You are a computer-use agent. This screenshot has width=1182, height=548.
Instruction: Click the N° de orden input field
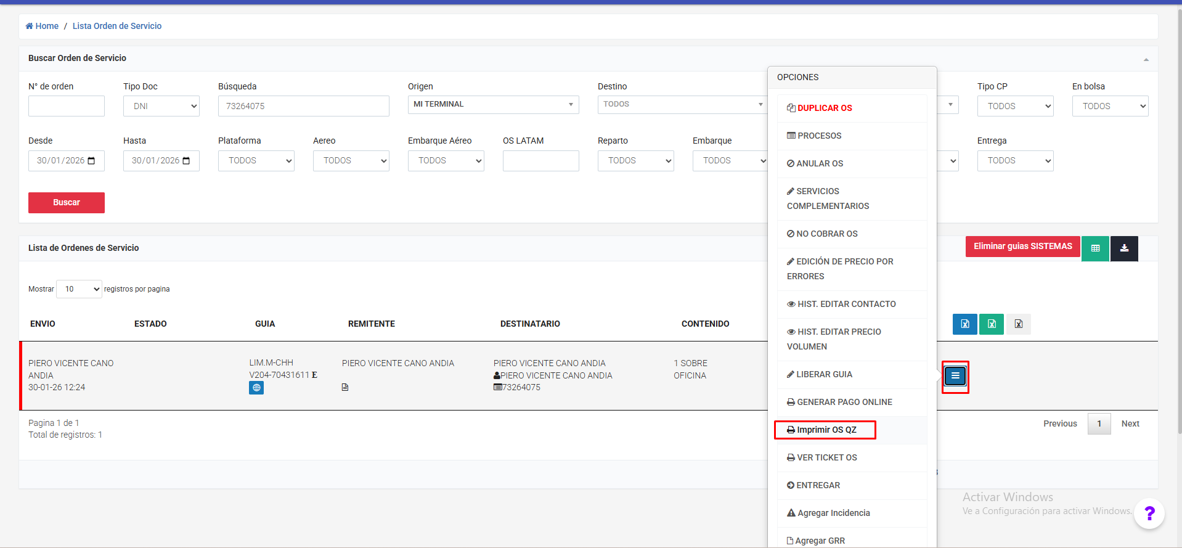coord(67,106)
